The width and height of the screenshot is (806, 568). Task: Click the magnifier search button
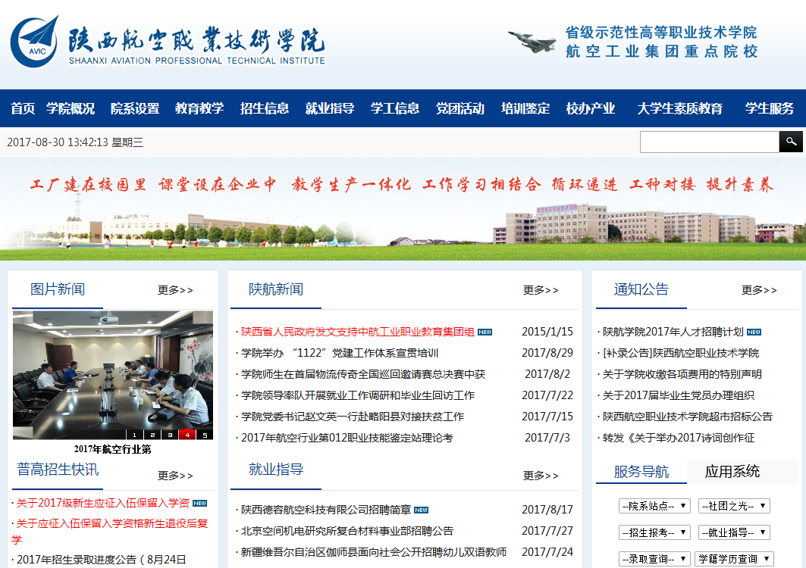tap(790, 142)
